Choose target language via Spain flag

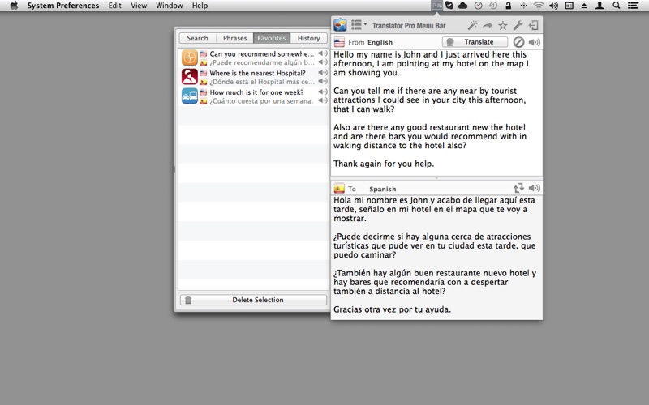pos(339,189)
